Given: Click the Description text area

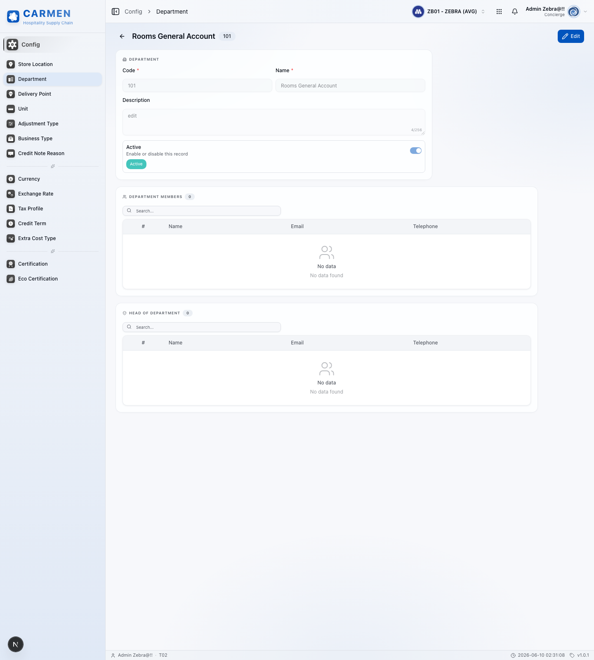Looking at the screenshot, I should (x=274, y=122).
